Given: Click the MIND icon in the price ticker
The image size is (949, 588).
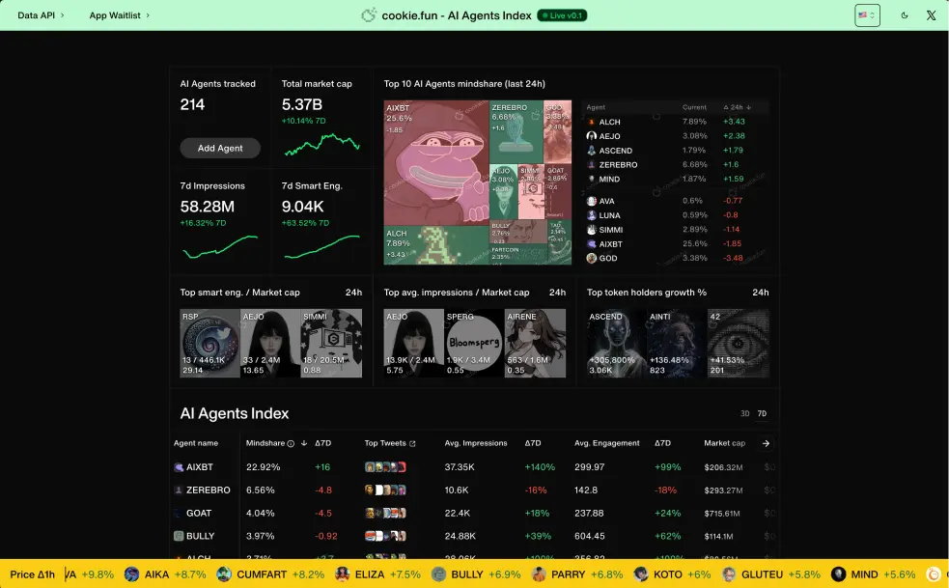Looking at the screenshot, I should (x=838, y=574).
